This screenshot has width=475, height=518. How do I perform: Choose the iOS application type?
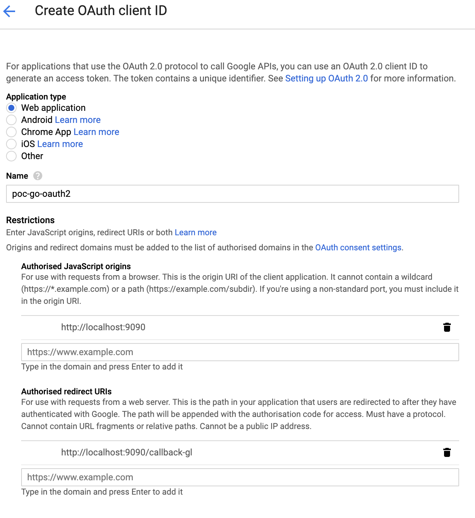tap(11, 144)
